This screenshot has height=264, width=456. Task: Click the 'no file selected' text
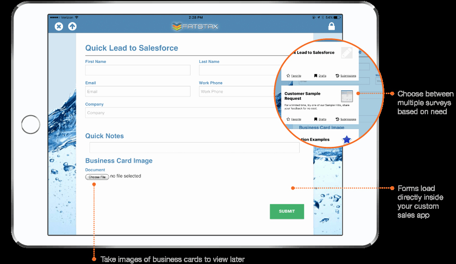click(x=126, y=176)
